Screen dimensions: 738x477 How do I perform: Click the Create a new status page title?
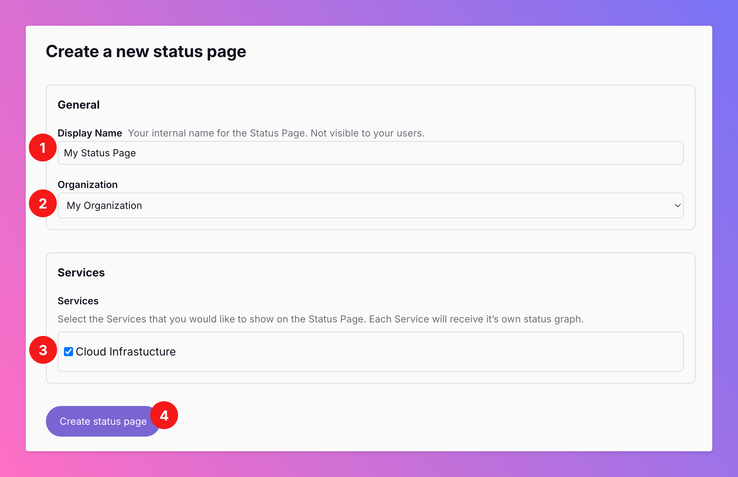click(146, 52)
